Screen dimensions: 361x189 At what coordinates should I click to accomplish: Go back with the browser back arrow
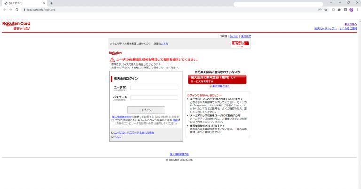click(x=5, y=10)
